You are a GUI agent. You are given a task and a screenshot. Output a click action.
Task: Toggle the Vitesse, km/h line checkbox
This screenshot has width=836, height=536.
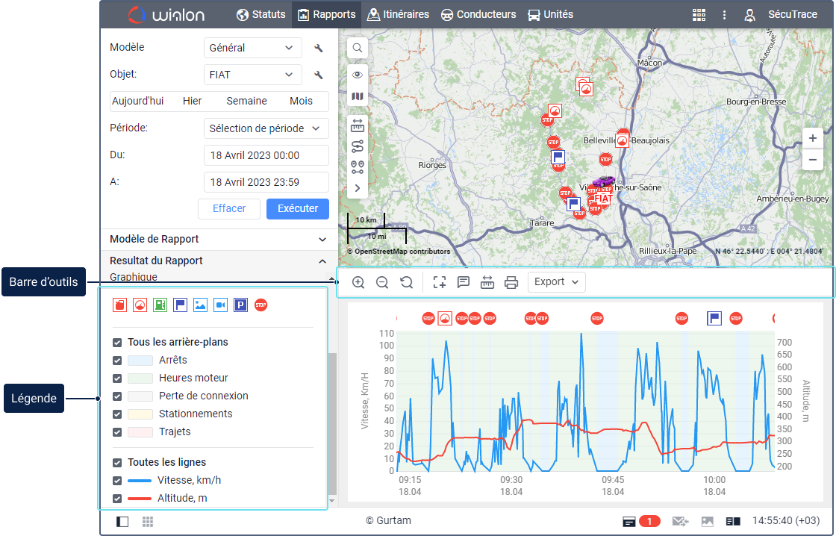point(117,481)
